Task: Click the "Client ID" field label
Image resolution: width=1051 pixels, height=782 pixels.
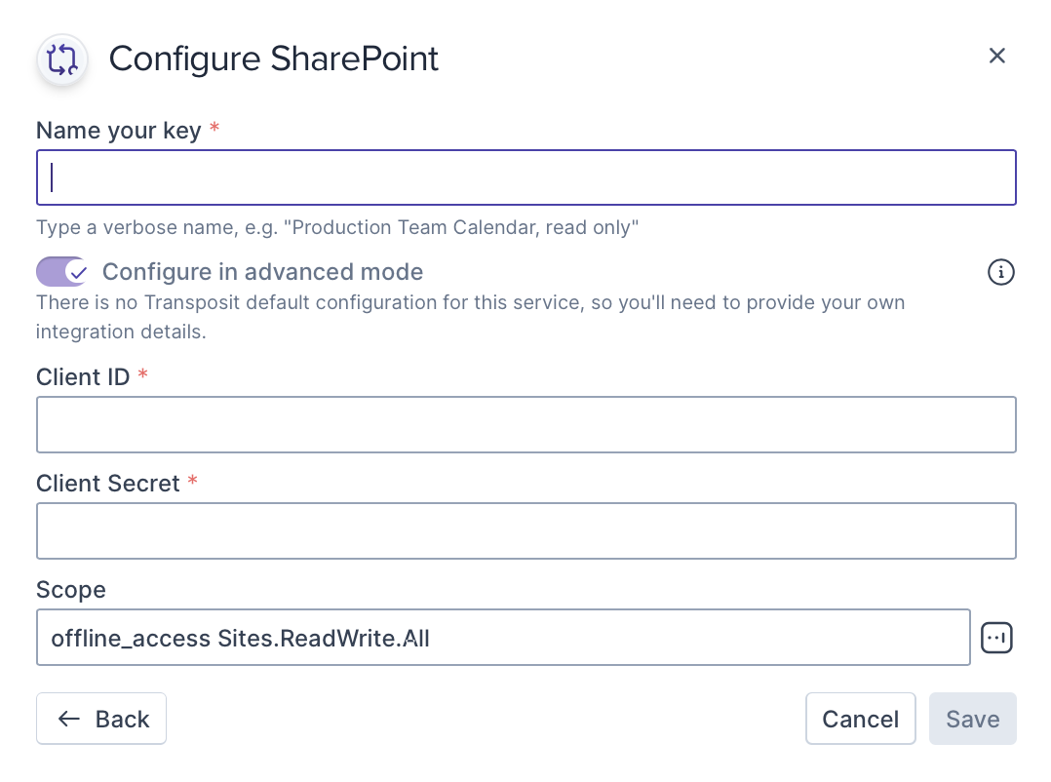Action: [83, 376]
